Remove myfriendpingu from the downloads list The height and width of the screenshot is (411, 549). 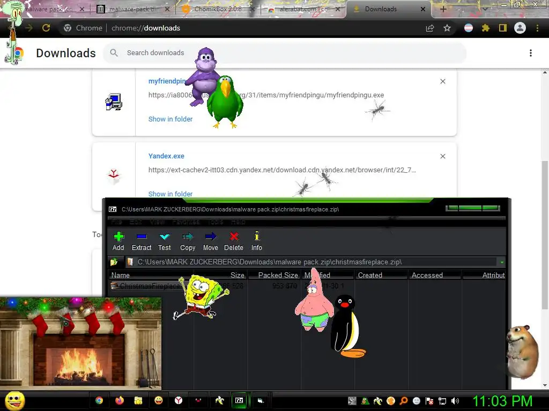click(x=442, y=81)
